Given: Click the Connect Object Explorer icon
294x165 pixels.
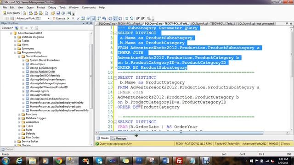Looking at the screenshot, I should 17,28.
